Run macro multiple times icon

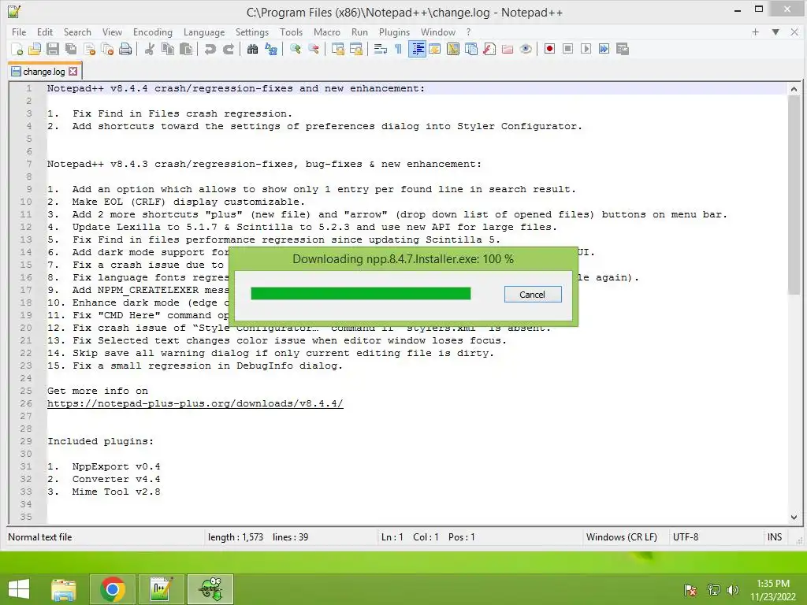coord(604,49)
